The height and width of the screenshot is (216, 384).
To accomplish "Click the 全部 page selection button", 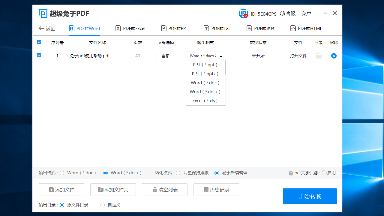I will point(165,55).
